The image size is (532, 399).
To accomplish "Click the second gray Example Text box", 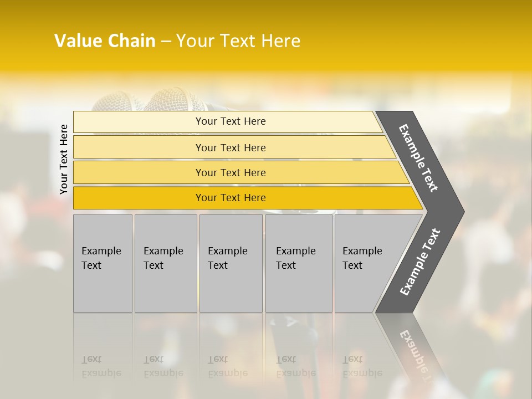I will pyautogui.click(x=165, y=263).
